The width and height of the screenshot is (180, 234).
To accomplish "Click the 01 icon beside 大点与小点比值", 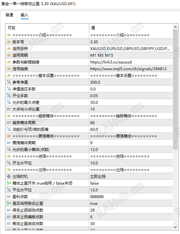I will (x=9, y=109).
